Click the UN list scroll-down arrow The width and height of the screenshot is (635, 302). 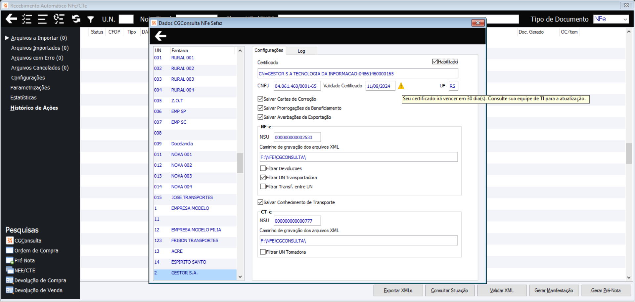click(x=240, y=277)
